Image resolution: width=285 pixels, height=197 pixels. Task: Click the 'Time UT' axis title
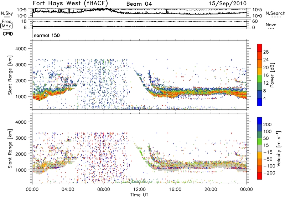coord(139,195)
